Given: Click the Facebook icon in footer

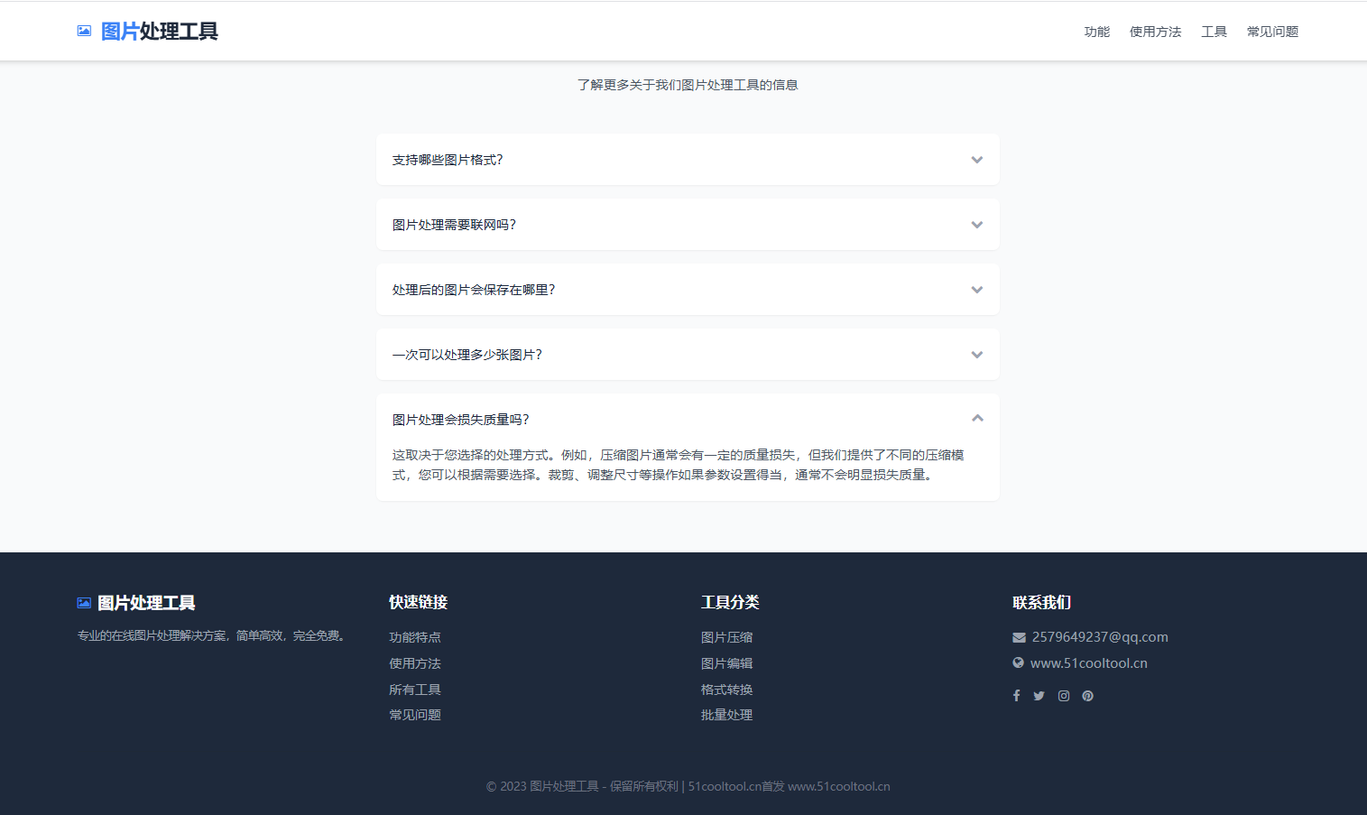Looking at the screenshot, I should click(1016, 696).
